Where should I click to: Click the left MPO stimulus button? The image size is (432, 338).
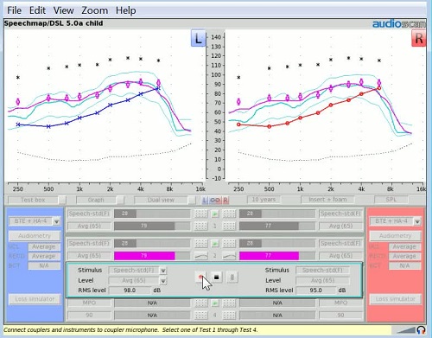pyautogui.click(x=89, y=303)
